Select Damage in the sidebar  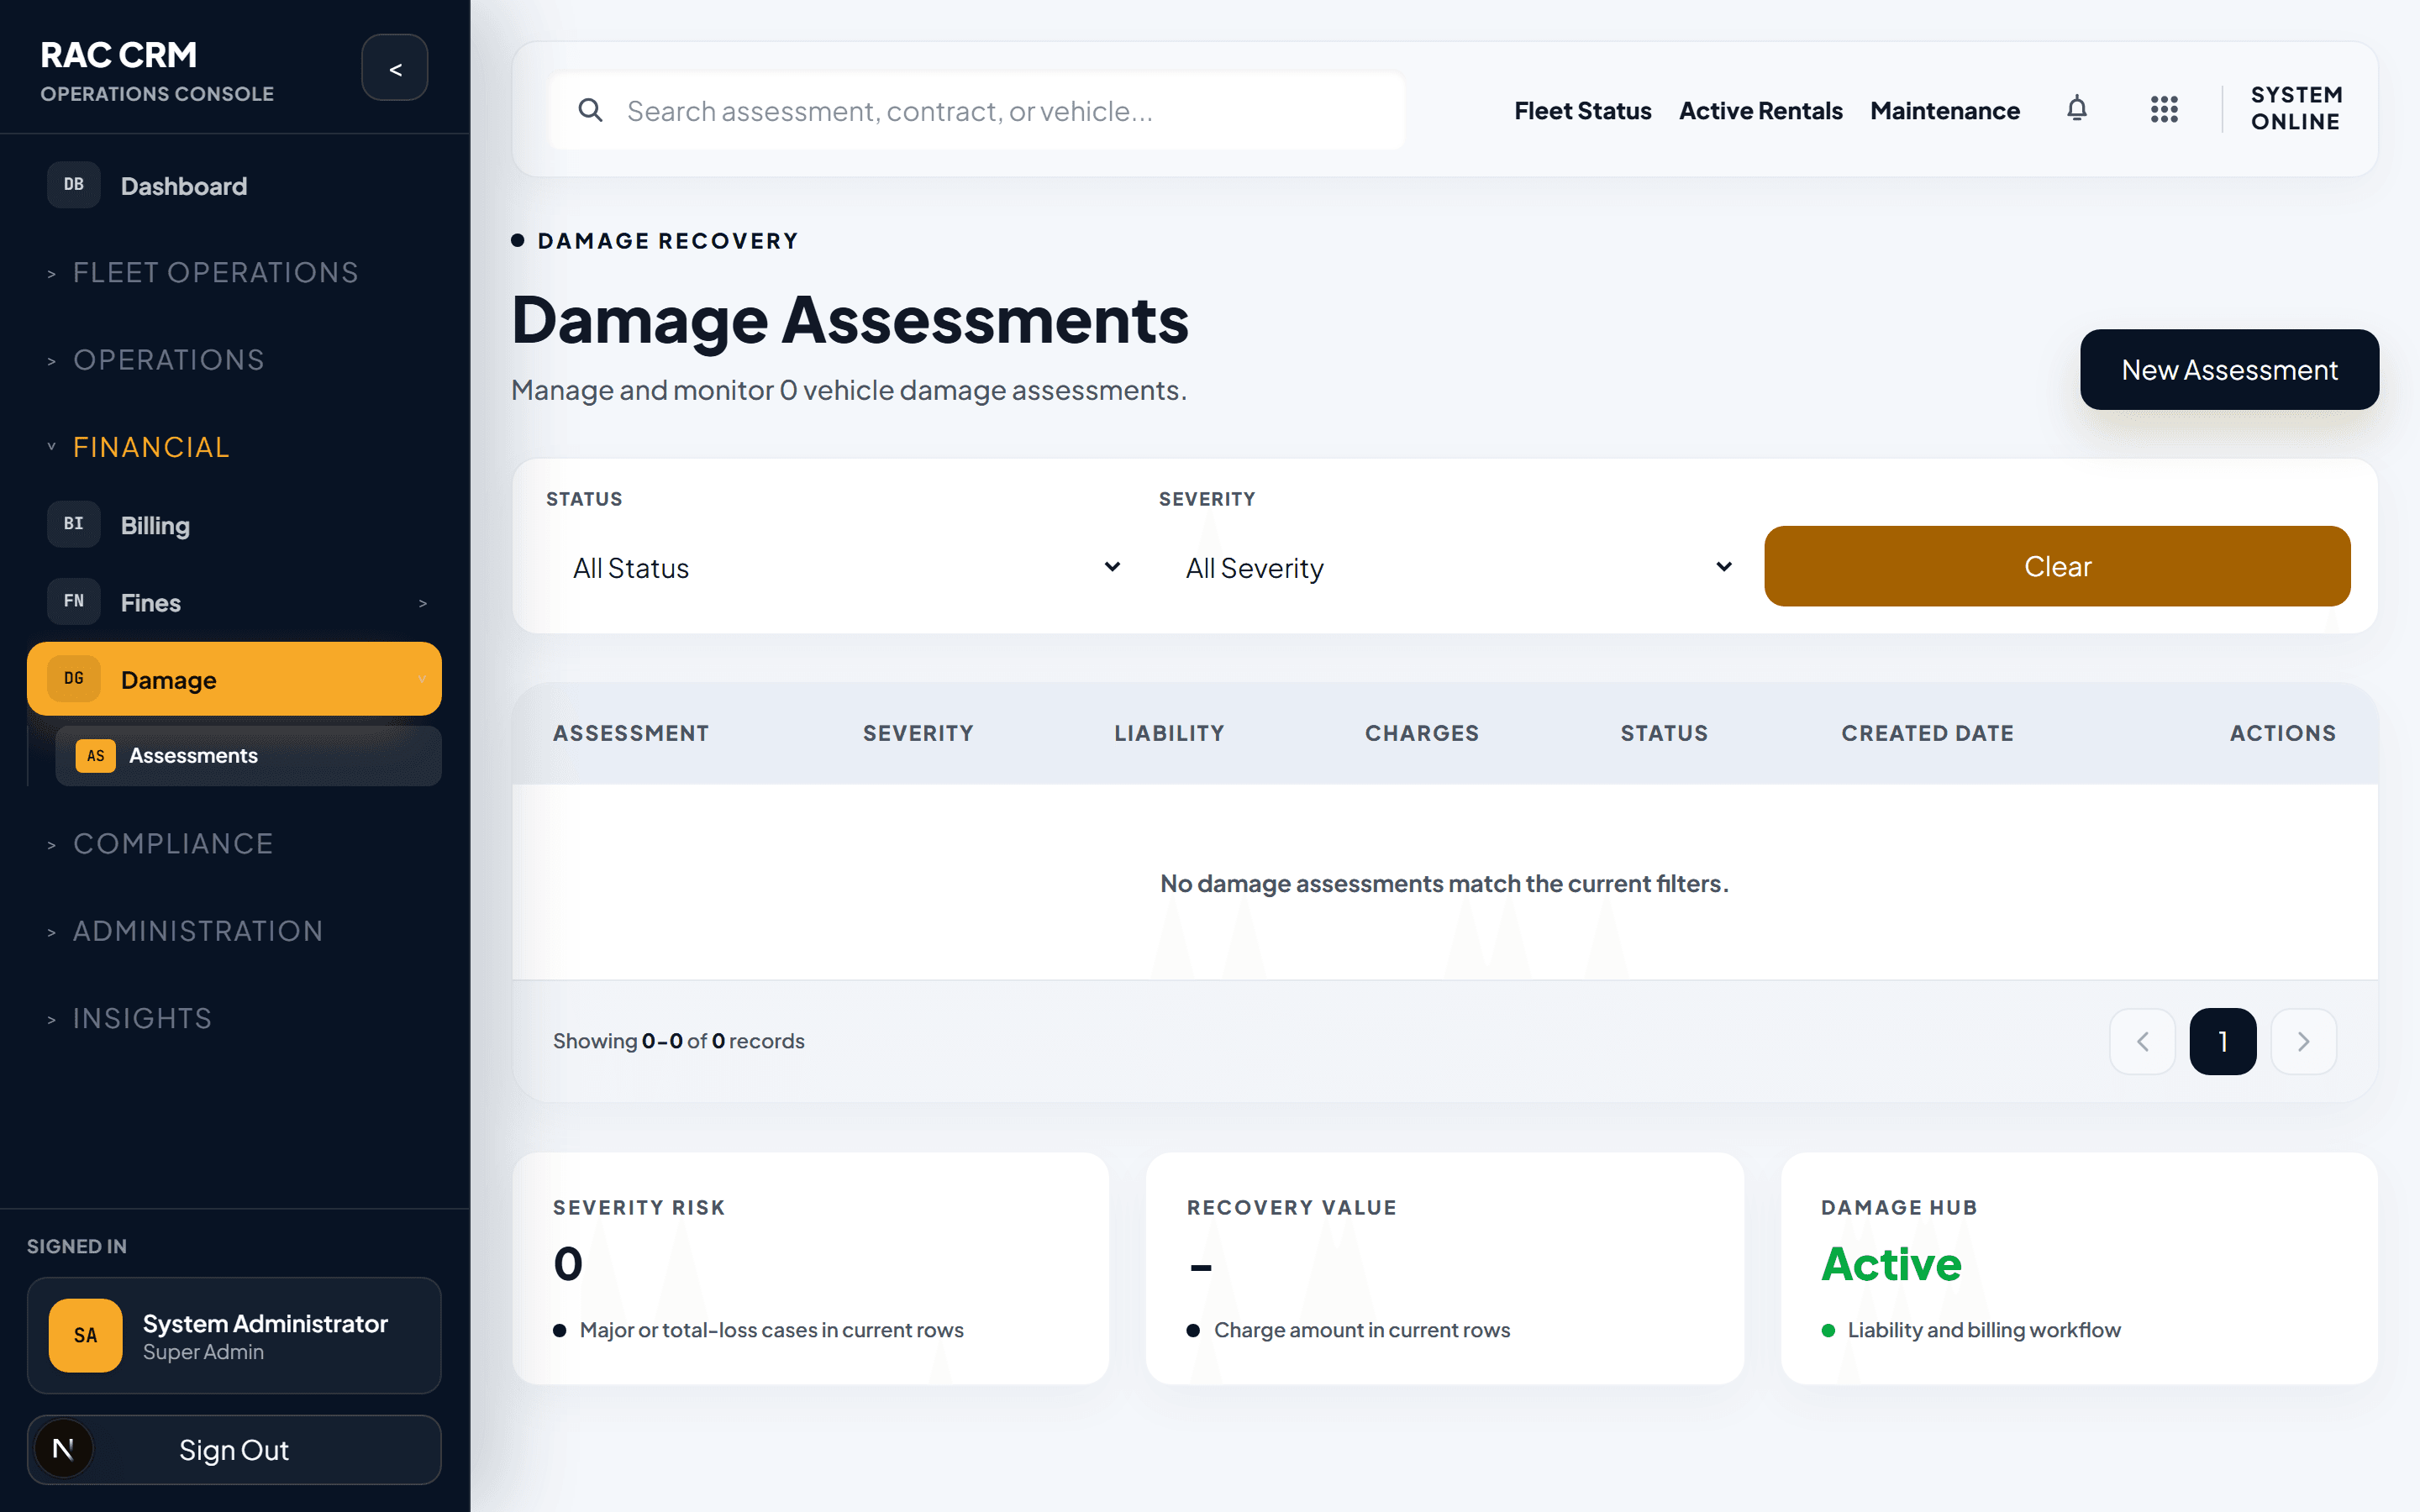click(x=235, y=679)
